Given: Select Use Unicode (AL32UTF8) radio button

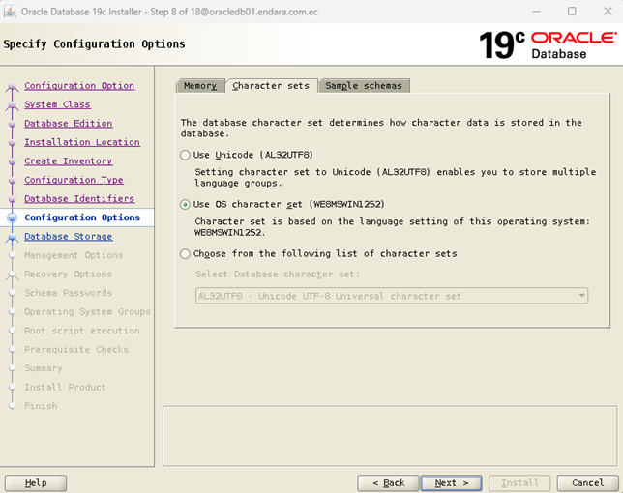Looking at the screenshot, I should point(185,155).
